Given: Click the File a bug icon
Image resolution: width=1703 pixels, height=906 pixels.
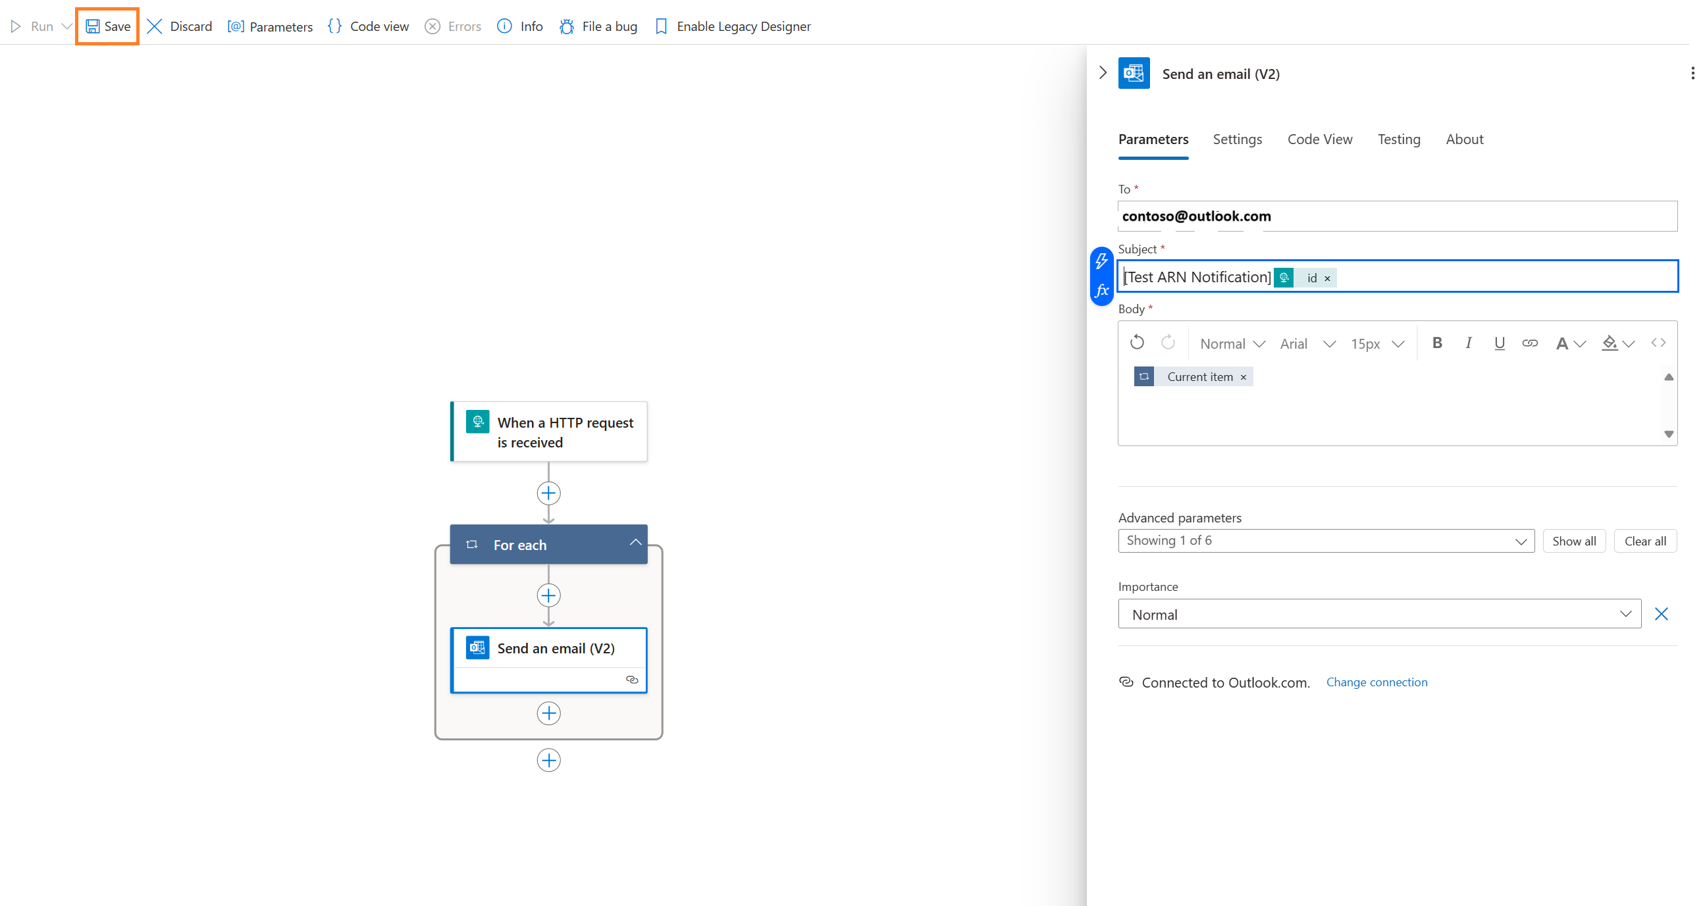Looking at the screenshot, I should tap(567, 25).
